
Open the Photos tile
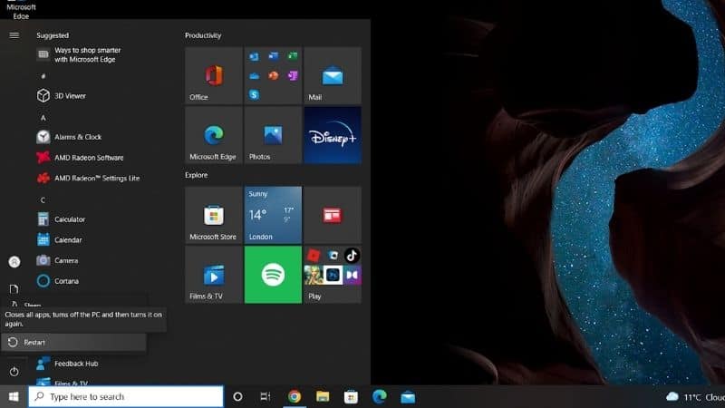click(x=273, y=135)
